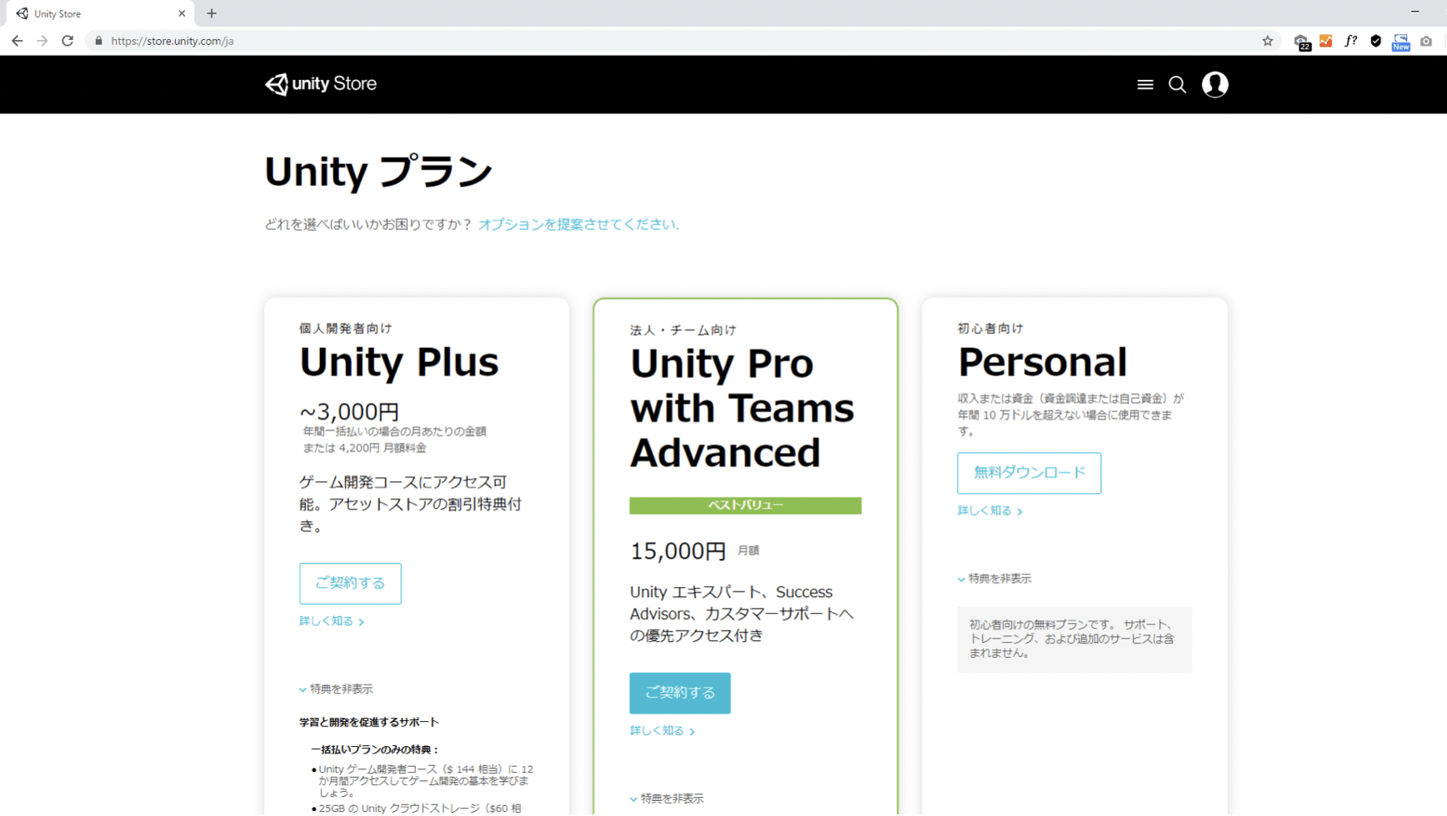Click the Unity プラン heading
The height and width of the screenshot is (816, 1447).
click(378, 172)
